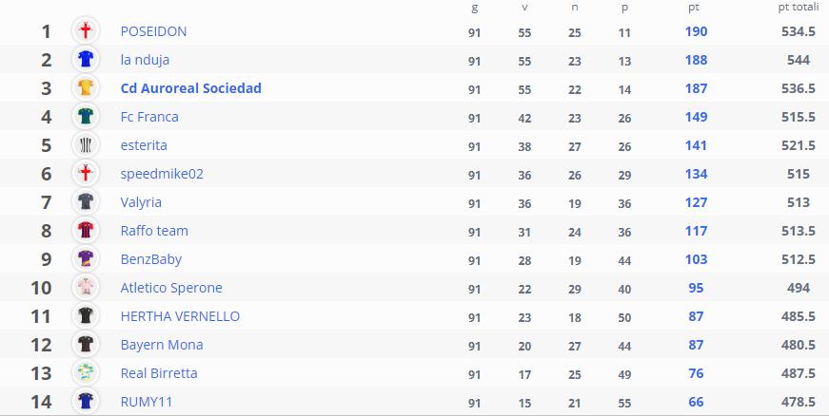
Task: Click la nduja's blue jersey icon
Action: [x=86, y=60]
